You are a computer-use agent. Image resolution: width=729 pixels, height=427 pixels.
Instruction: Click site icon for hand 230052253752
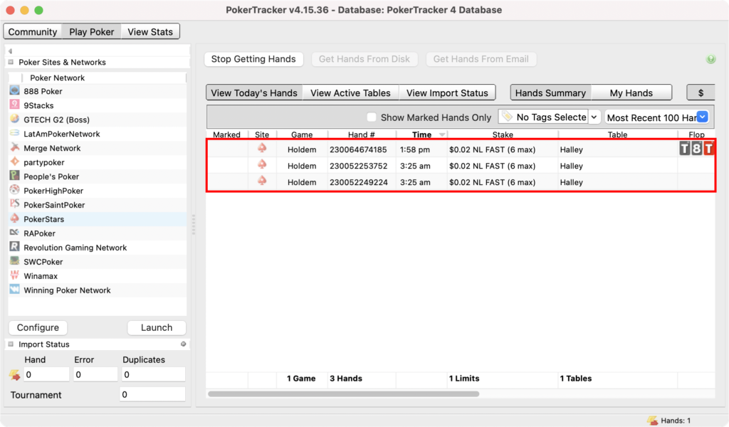coord(262,165)
